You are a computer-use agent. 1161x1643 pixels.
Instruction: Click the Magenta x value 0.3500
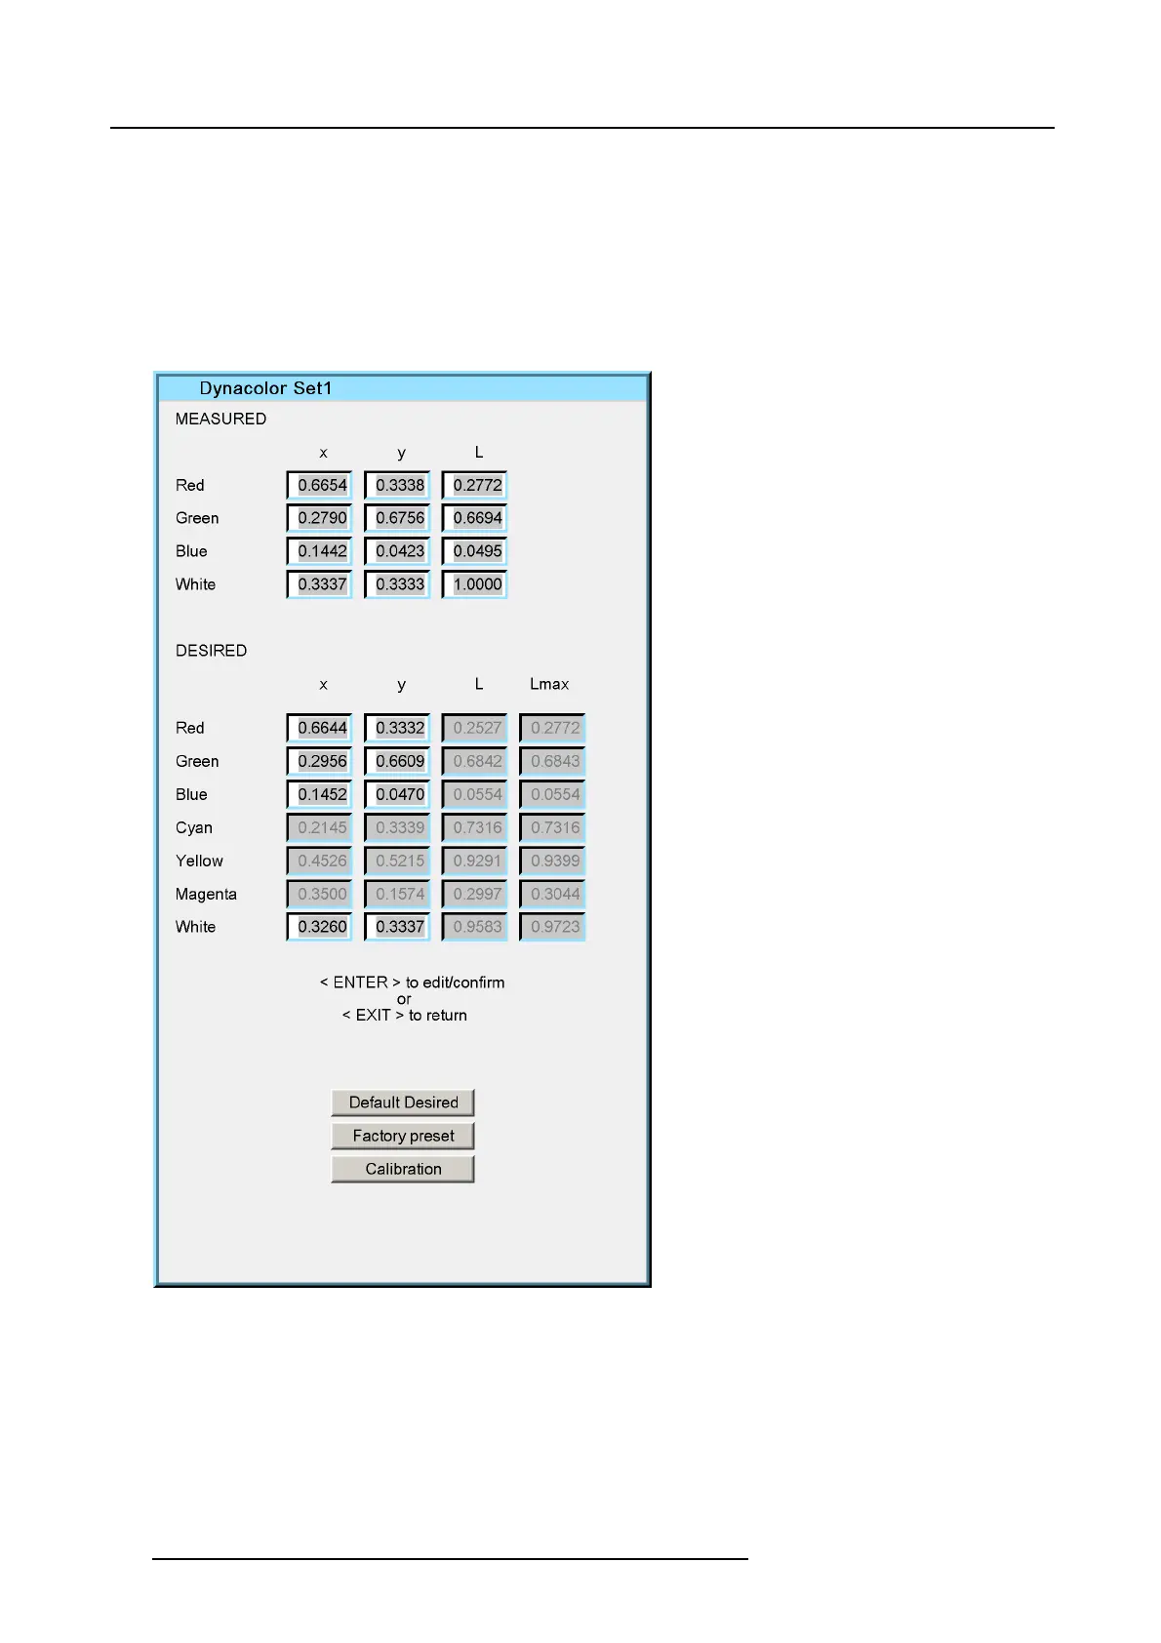[320, 894]
